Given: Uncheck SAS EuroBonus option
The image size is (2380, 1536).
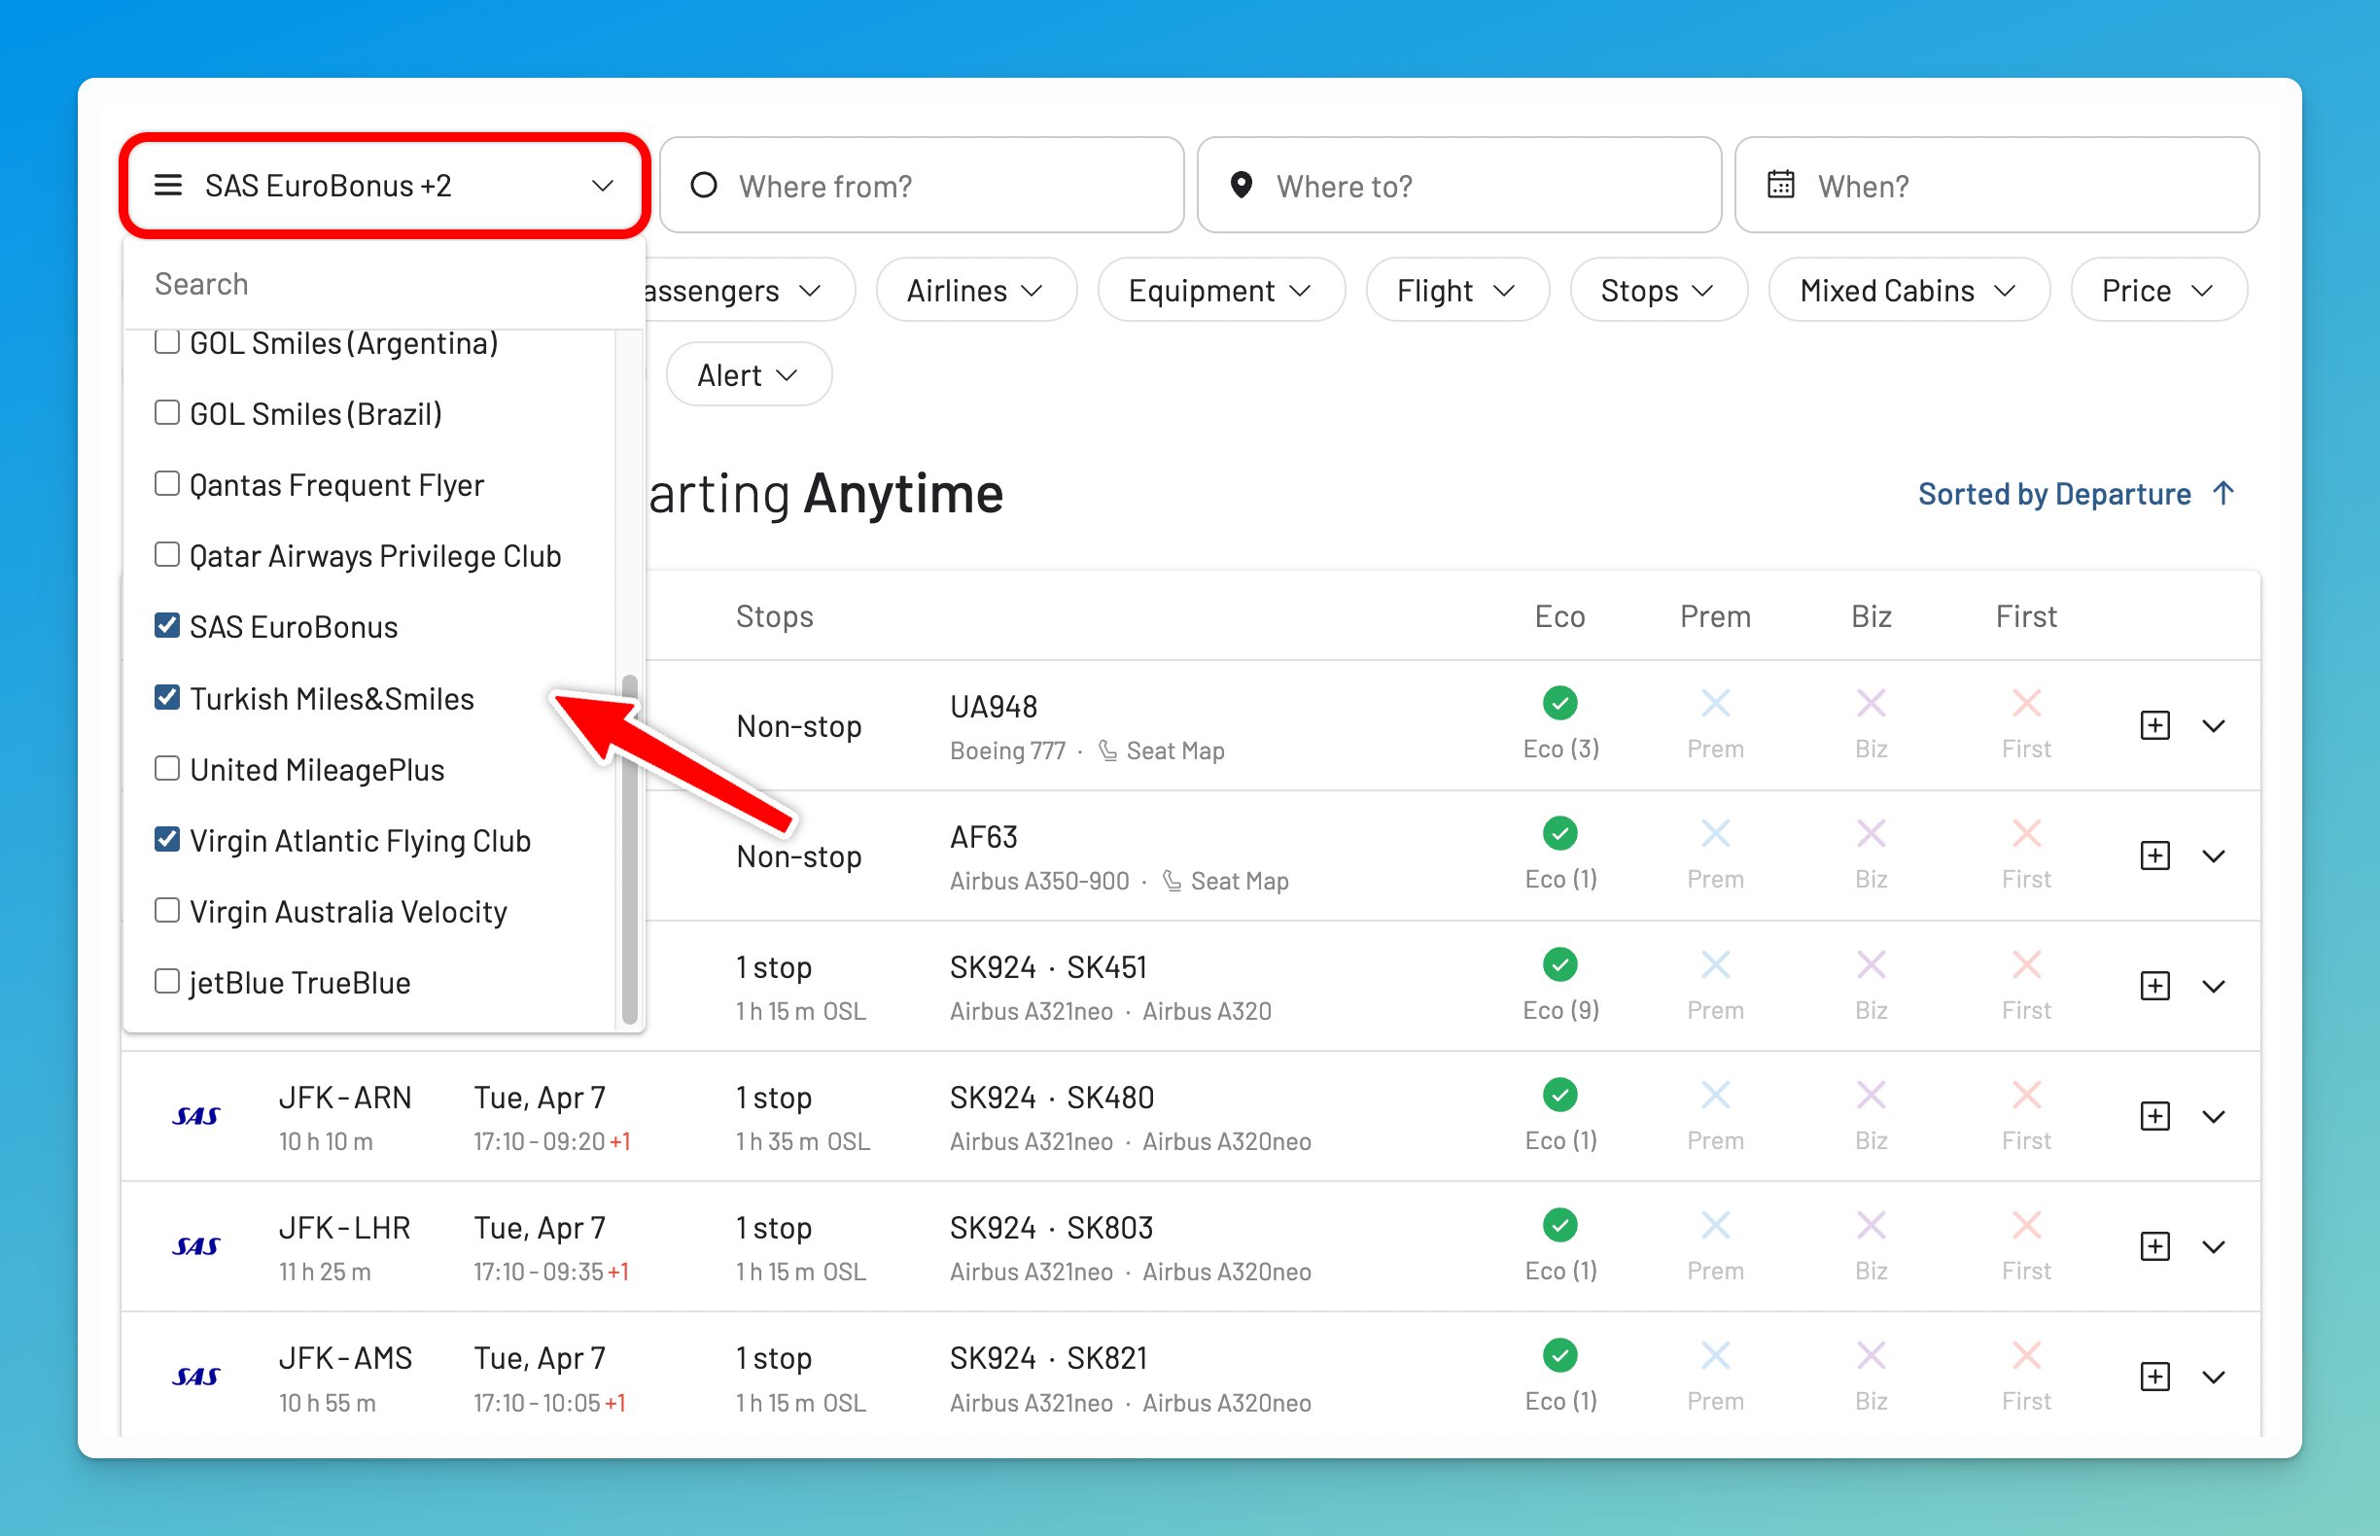Looking at the screenshot, I should 166,626.
